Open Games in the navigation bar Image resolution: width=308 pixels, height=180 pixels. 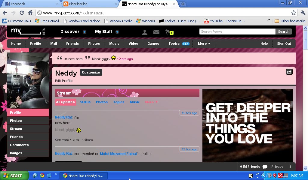click(153, 43)
